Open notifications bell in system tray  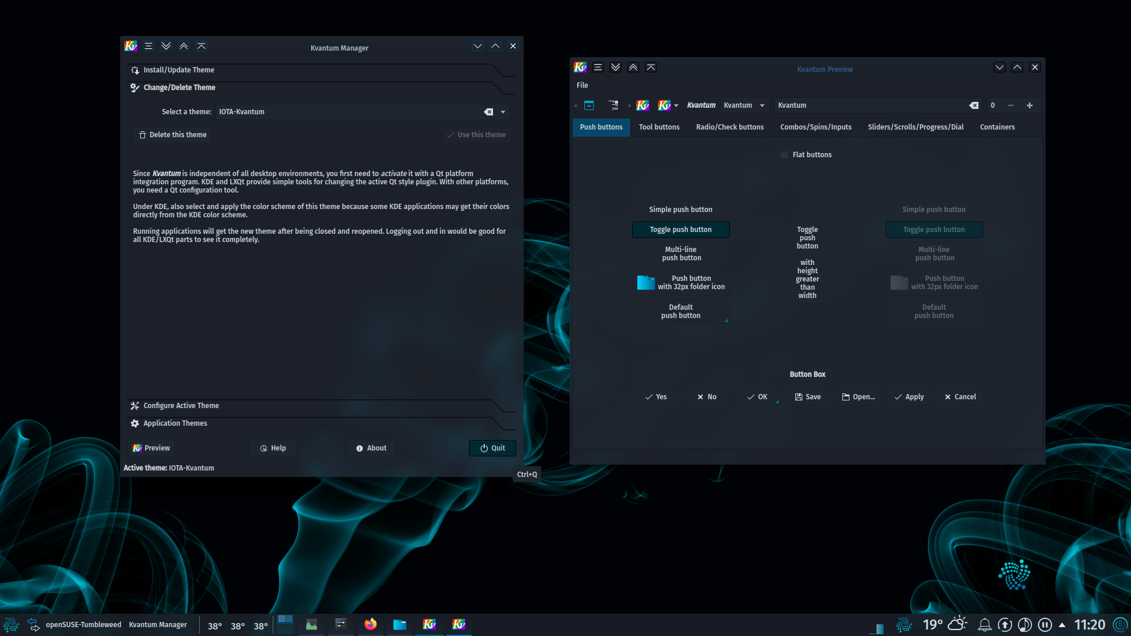point(984,625)
